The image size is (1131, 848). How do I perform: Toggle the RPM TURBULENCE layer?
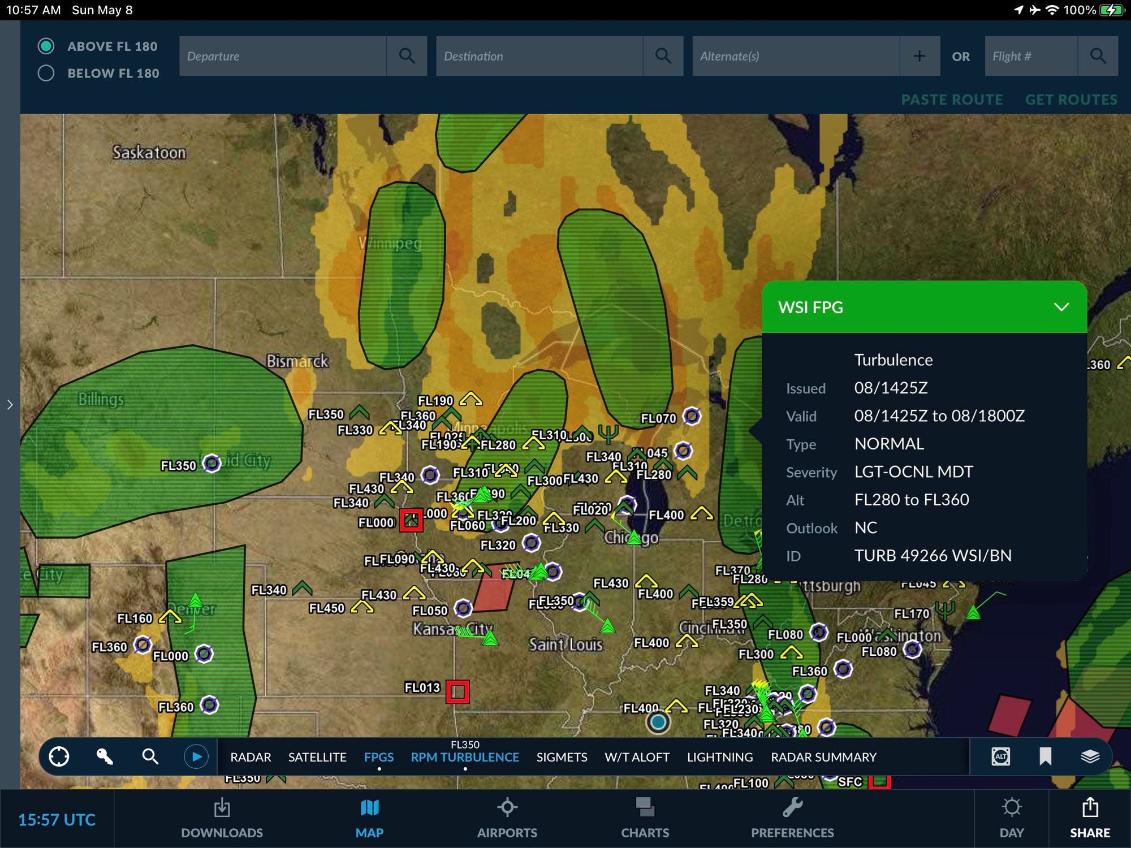[465, 757]
